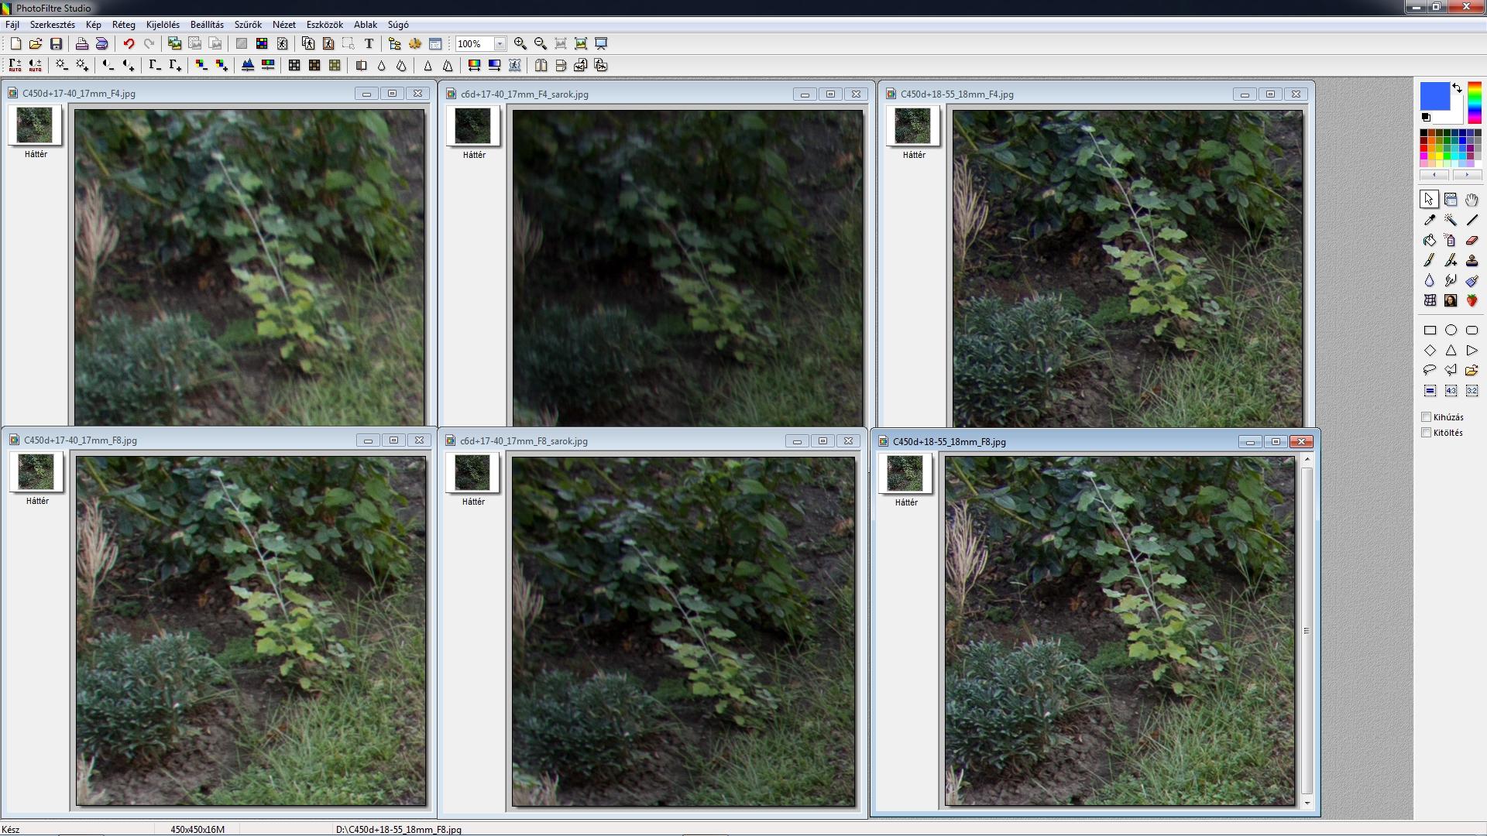Select the Hand move tool
This screenshot has height=836, width=1487.
coord(1472,200)
